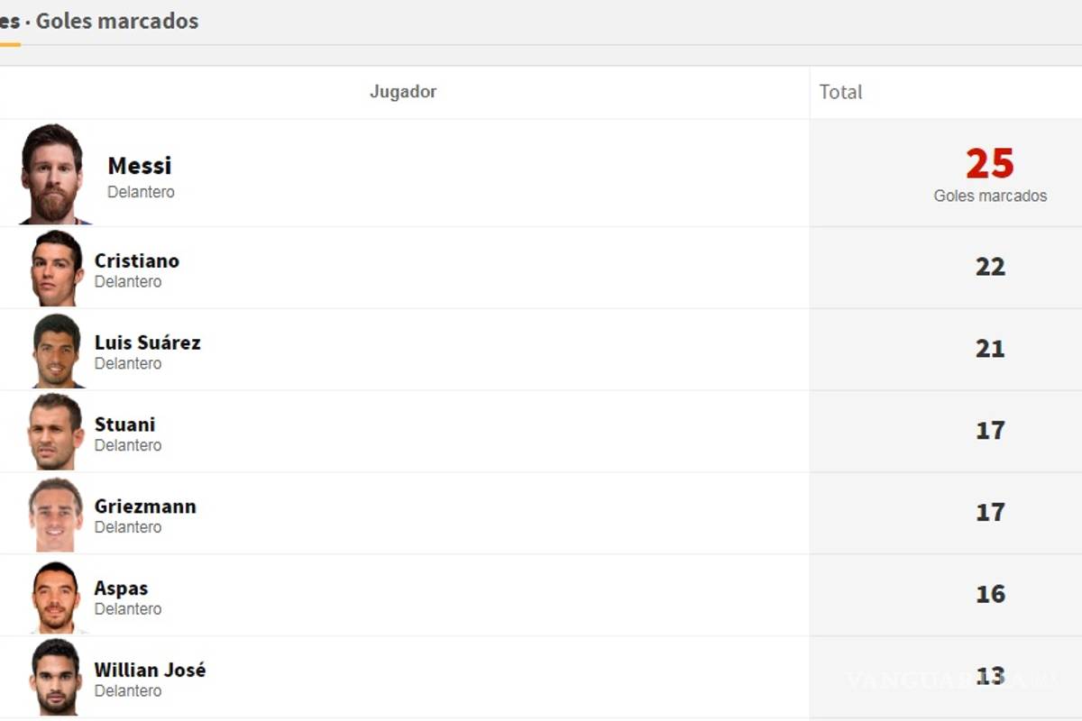Click Cristiano's 22 goals value

point(990,267)
